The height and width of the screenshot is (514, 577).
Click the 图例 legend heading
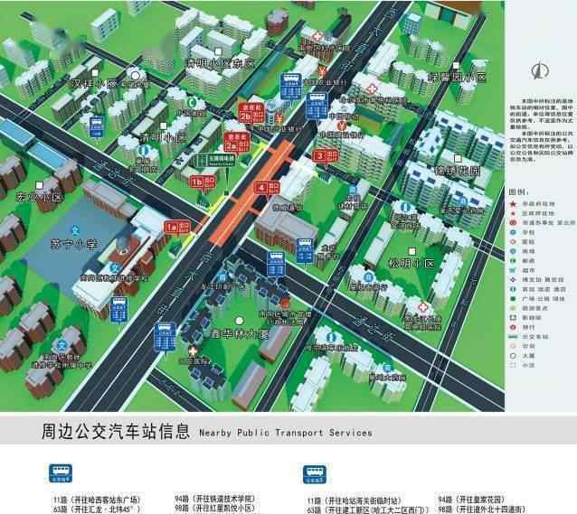[x=517, y=192]
